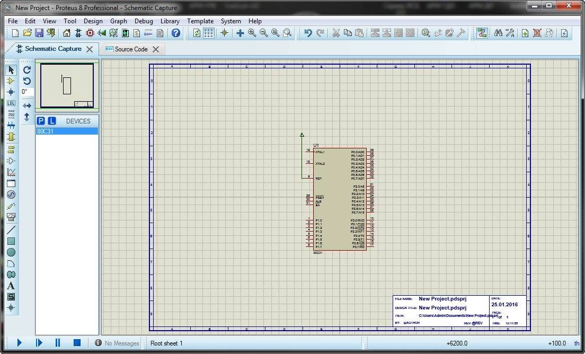
Task: Search and tag with binoculars icon
Action: point(498,33)
